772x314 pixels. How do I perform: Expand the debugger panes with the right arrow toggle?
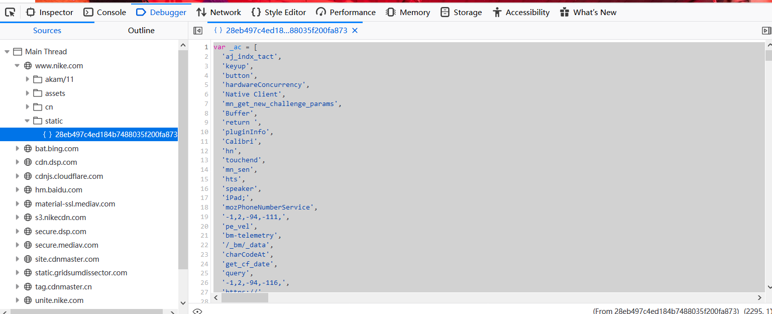point(765,30)
